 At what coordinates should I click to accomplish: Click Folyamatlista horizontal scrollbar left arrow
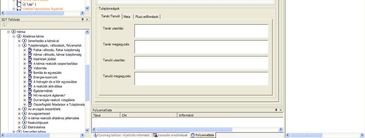(94, 129)
